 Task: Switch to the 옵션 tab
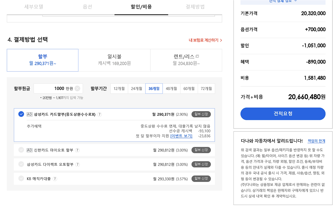point(87,7)
